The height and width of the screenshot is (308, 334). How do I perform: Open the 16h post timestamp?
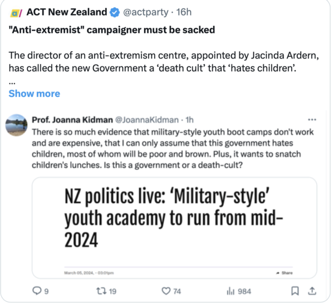(183, 12)
